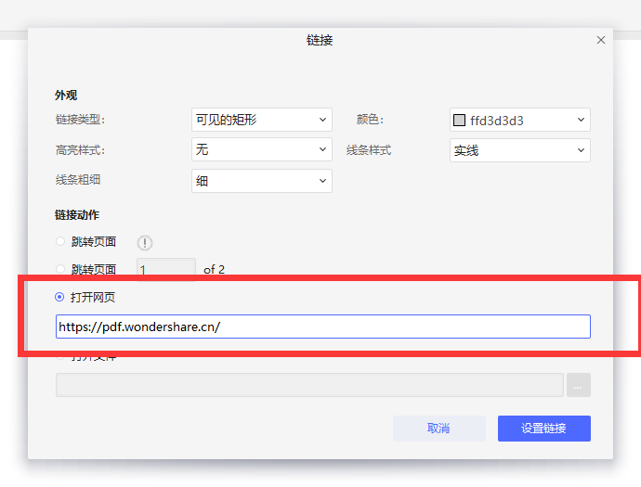Screen dimensions: 641x487
Task: Close the 链接 dialog with the X
Action: pos(600,40)
